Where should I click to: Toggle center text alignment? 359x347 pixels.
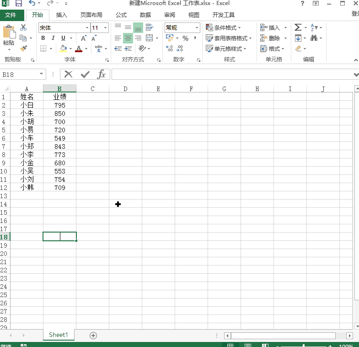(x=128, y=38)
